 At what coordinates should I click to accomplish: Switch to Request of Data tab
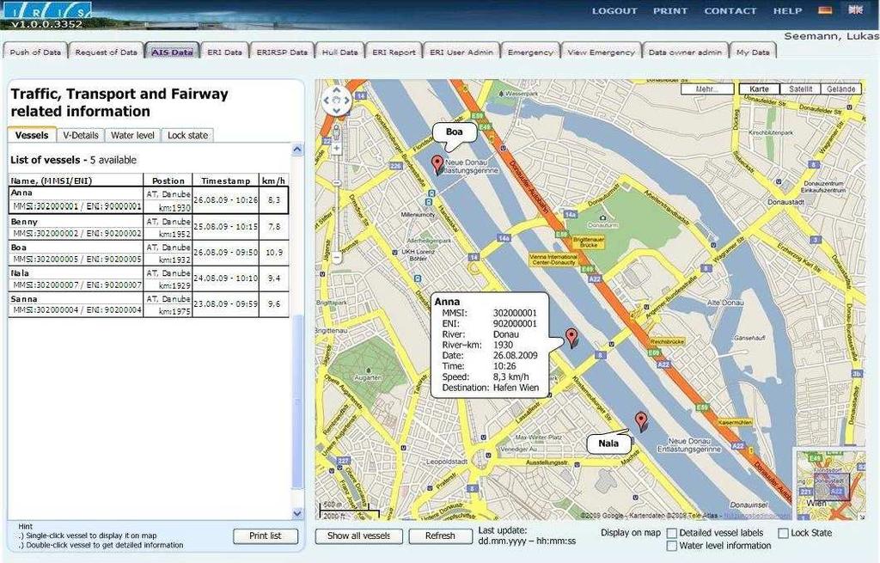106,52
